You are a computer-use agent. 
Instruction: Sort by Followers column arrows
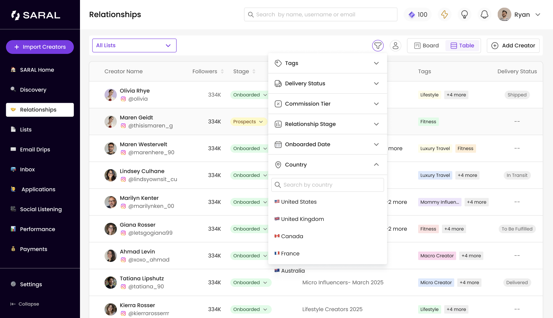pos(222,71)
